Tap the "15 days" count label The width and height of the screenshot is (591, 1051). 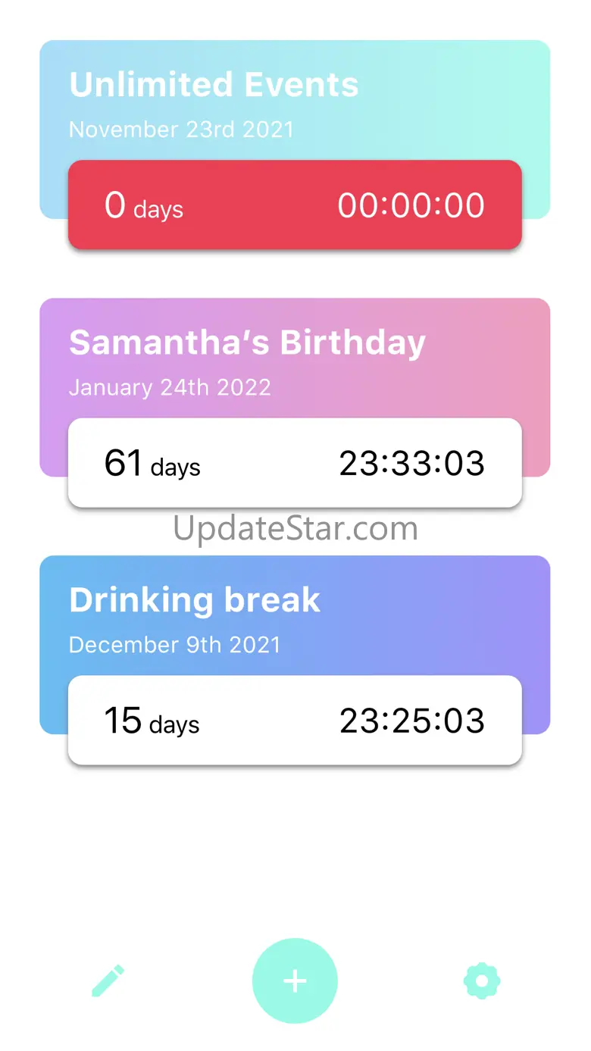(152, 721)
